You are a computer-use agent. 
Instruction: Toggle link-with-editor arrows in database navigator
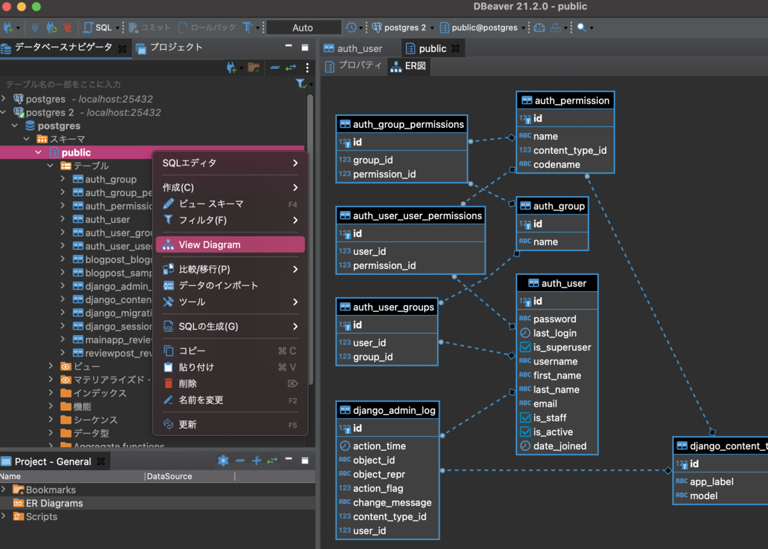pyautogui.click(x=291, y=67)
